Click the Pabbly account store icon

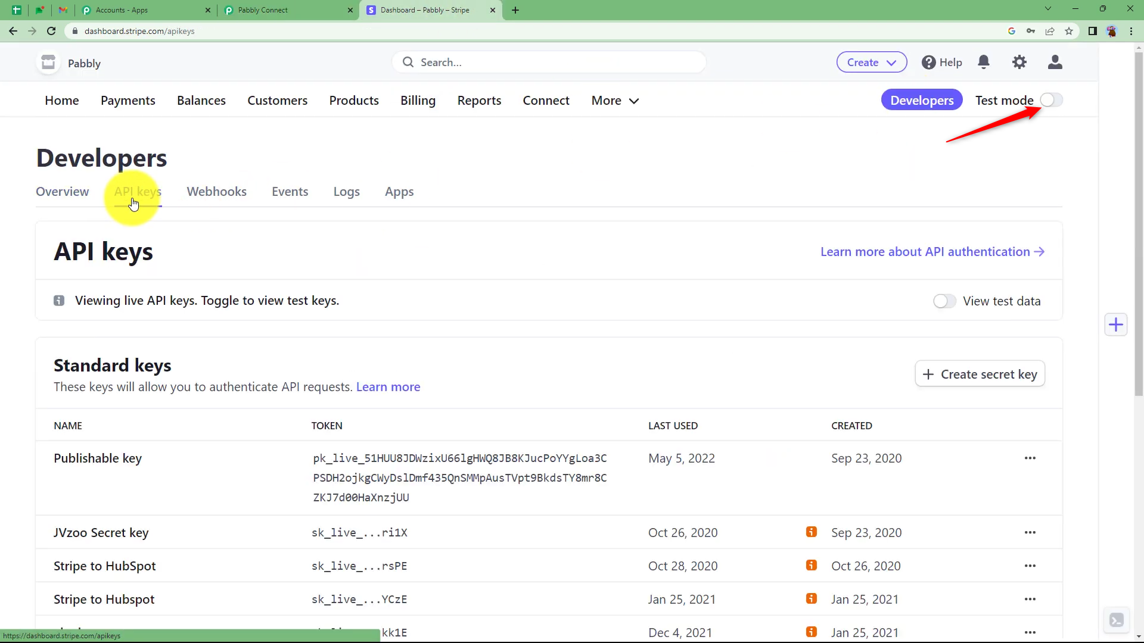point(48,63)
